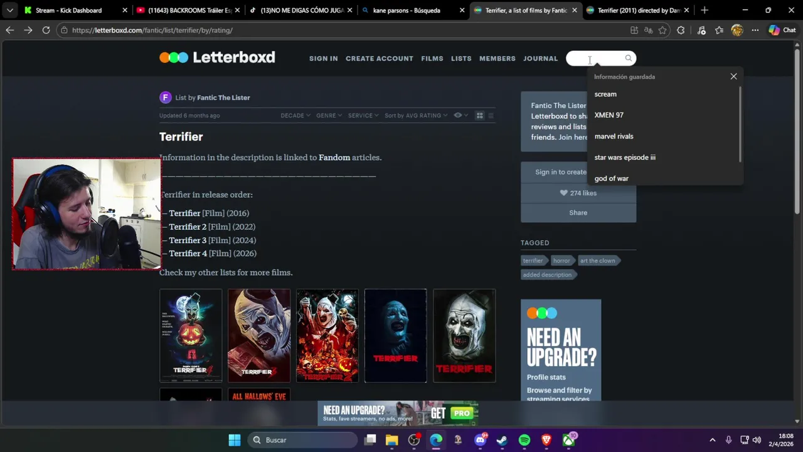
Task: Open Steam from taskbar
Action: coord(502,440)
